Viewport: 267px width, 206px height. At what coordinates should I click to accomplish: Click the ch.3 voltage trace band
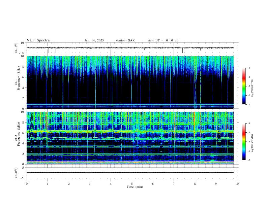(130, 172)
